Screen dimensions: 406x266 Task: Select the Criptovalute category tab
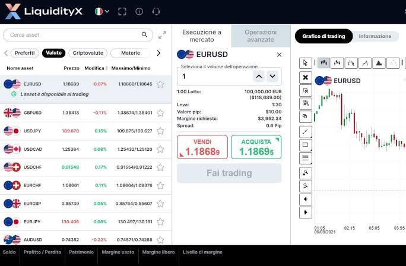click(88, 53)
